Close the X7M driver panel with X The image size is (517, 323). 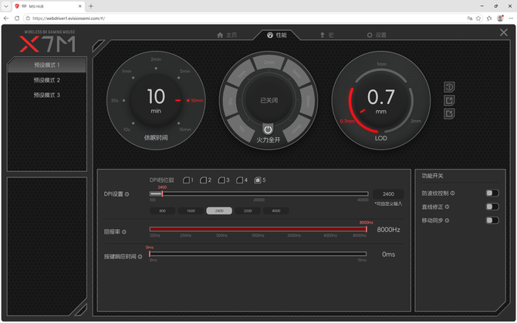(503, 32)
